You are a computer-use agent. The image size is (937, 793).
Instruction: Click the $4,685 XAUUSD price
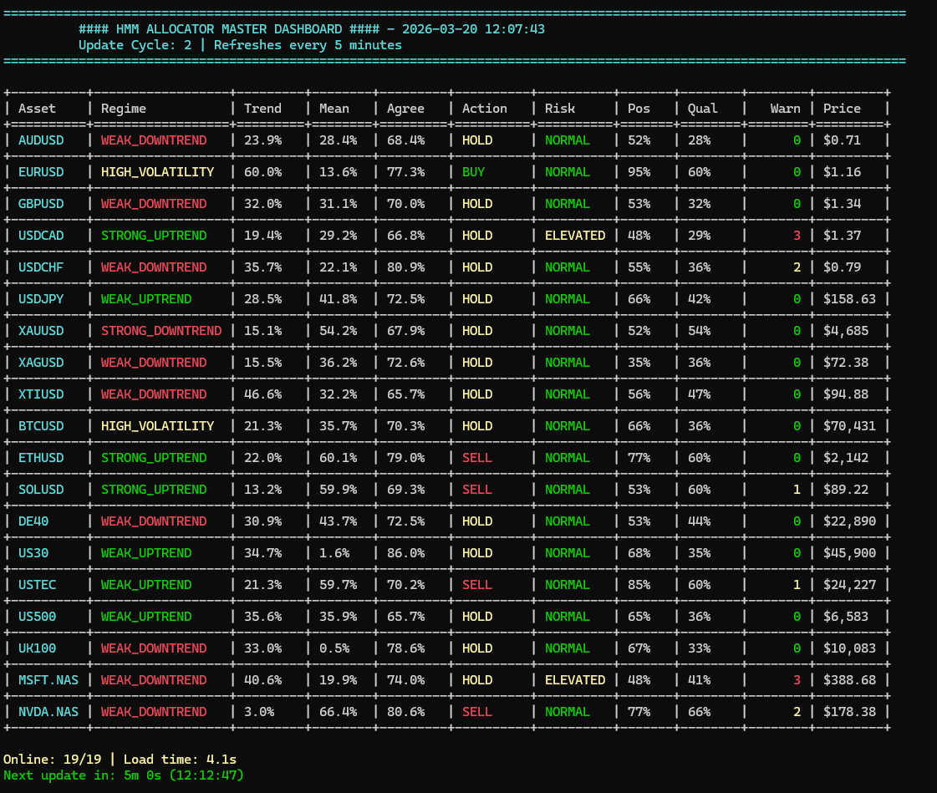(846, 330)
